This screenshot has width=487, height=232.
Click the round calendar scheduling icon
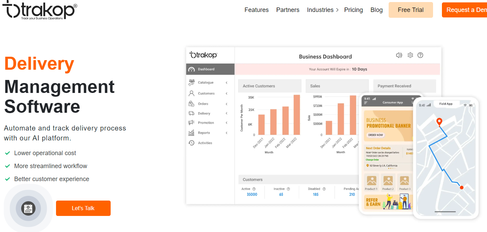tap(28, 208)
